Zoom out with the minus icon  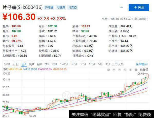(119, 70)
